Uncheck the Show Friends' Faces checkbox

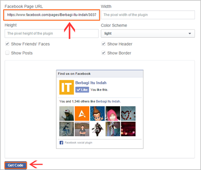click(7, 44)
